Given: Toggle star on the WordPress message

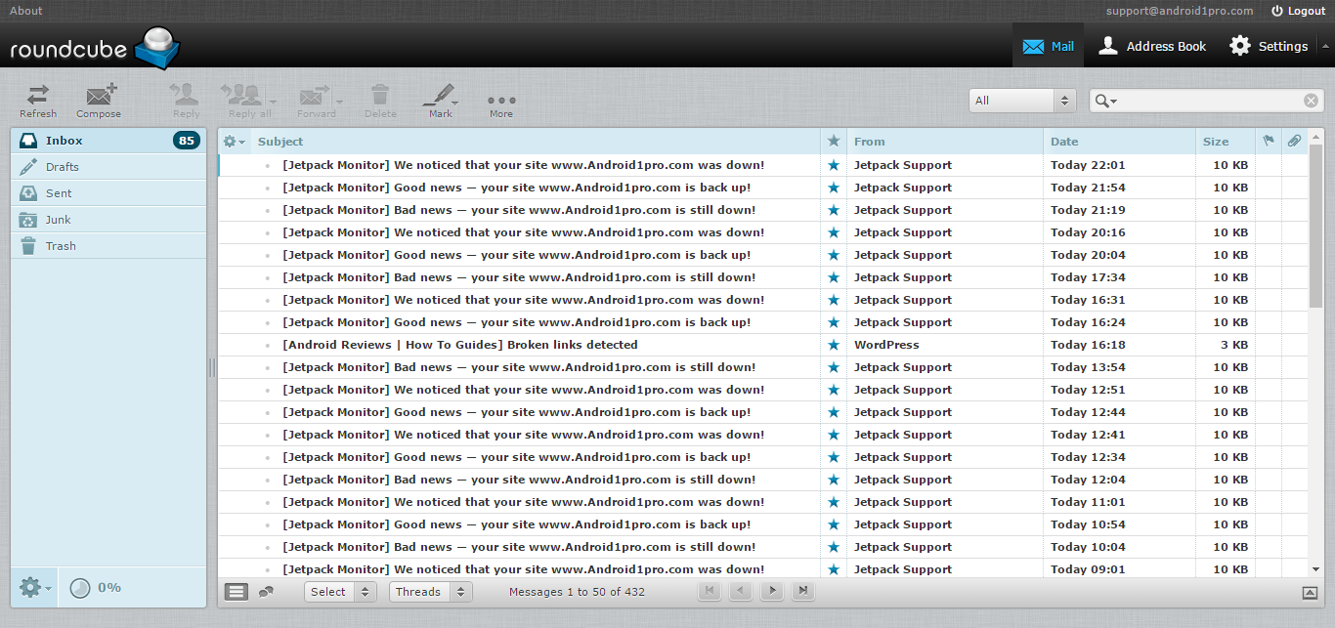Looking at the screenshot, I should coord(834,345).
